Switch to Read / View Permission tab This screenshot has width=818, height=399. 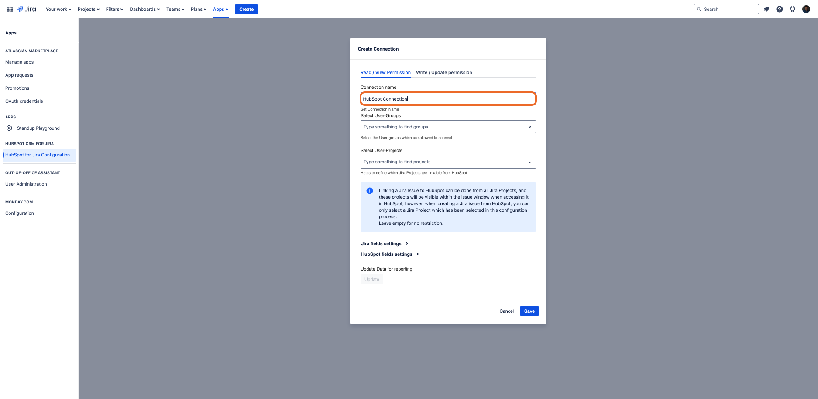click(385, 72)
